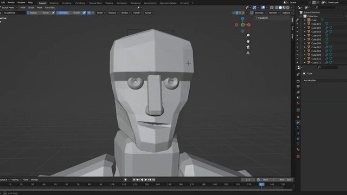The height and width of the screenshot is (195, 347).
Task: Open the Render menu
Action: [x=11, y=2]
